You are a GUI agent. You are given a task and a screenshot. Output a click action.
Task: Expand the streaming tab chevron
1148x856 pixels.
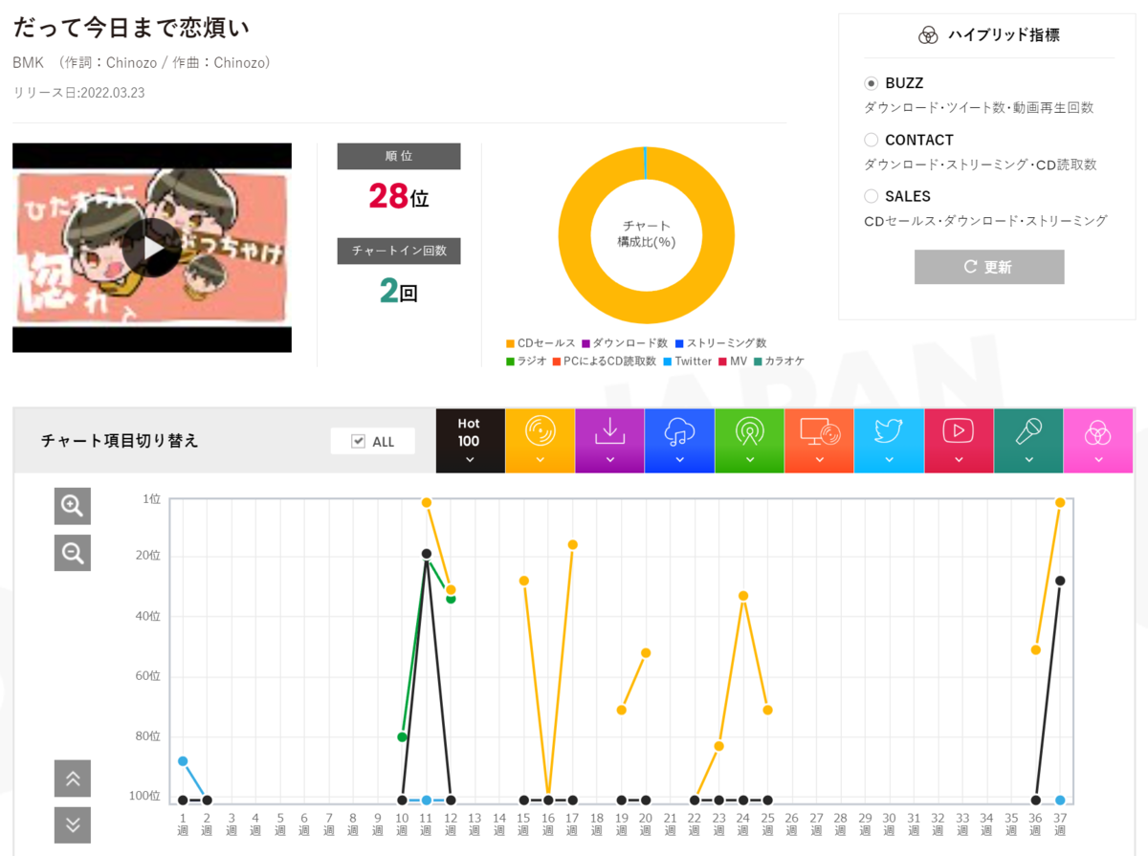pyautogui.click(x=679, y=460)
